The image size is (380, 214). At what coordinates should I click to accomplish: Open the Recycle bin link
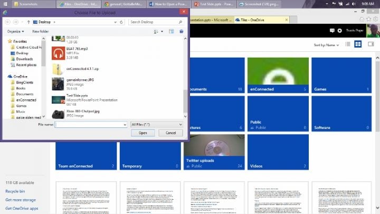pyautogui.click(x=15, y=191)
